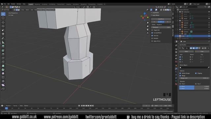Open the Add Modifier dropdown
This screenshot has height=119, width=211.
(x=194, y=45)
